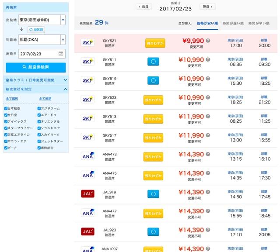Screen dimensions: 280x252
Task: Select the blue circle availability icon for JAL923
Action: point(153,231)
